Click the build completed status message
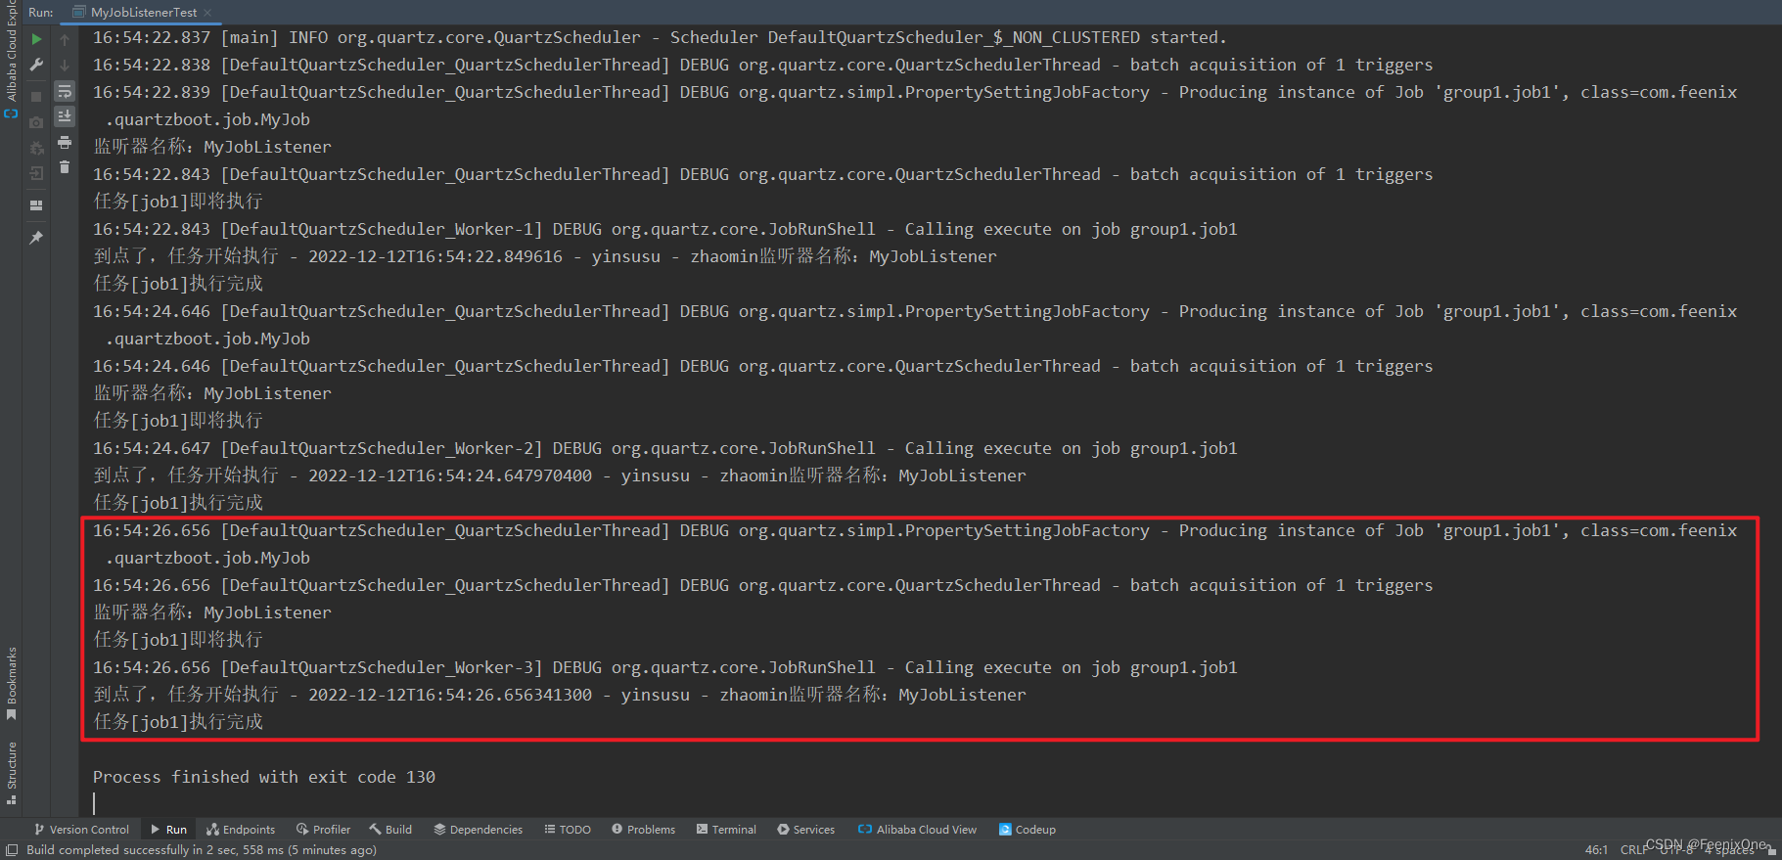 202,850
